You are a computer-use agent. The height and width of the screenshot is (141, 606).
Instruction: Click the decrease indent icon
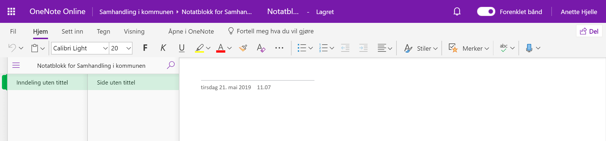345,48
